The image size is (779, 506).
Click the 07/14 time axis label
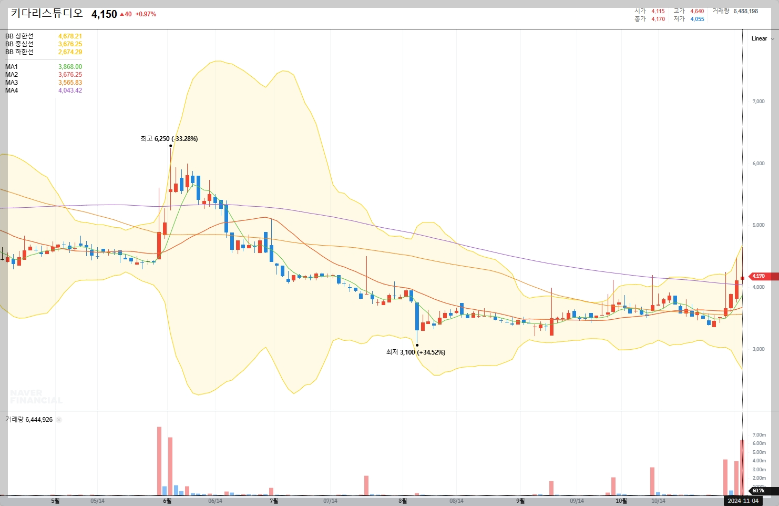click(330, 501)
